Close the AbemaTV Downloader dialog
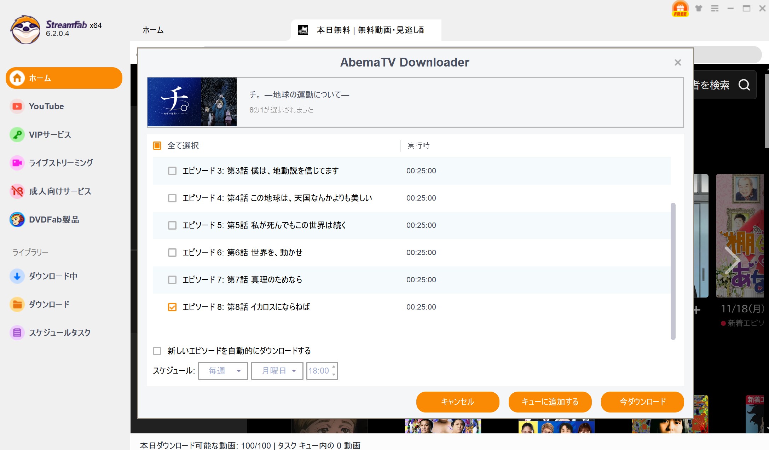This screenshot has height=450, width=769. 678,63
